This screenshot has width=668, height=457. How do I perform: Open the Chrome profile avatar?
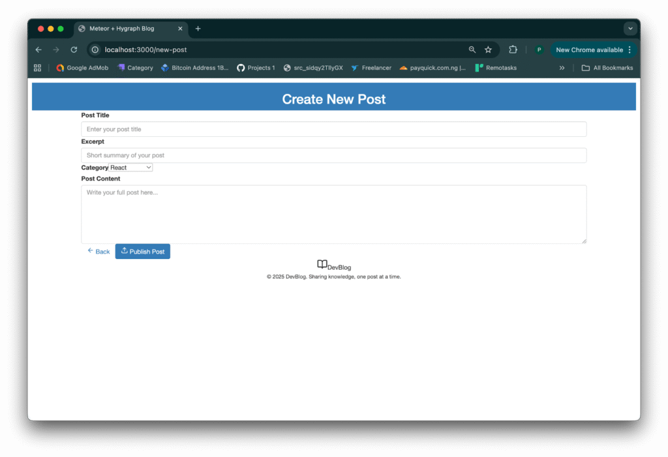[x=539, y=50]
